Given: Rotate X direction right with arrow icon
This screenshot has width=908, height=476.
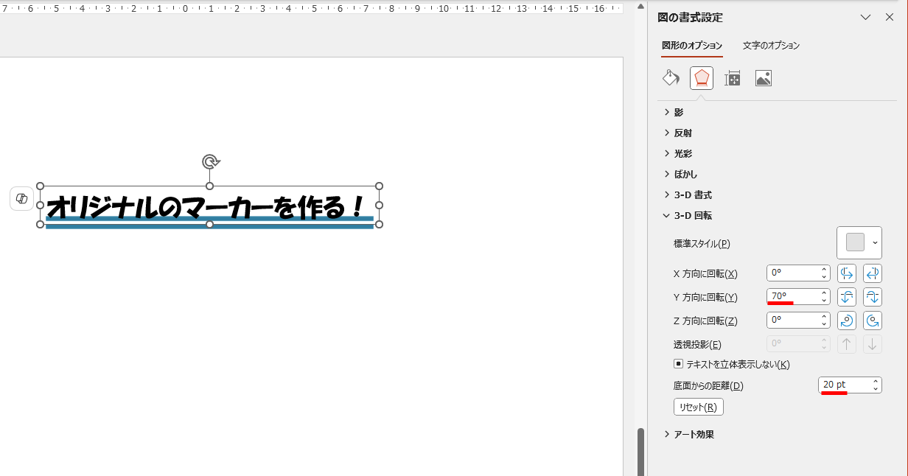Looking at the screenshot, I should pyautogui.click(x=872, y=273).
